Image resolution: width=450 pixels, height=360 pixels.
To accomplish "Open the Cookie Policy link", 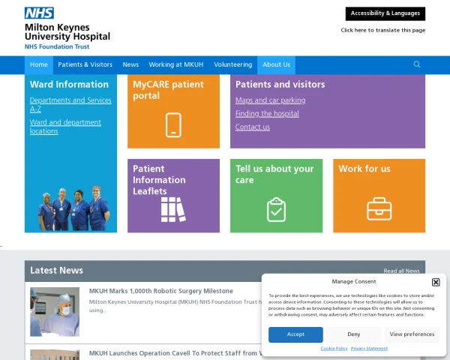I will click(334, 349).
